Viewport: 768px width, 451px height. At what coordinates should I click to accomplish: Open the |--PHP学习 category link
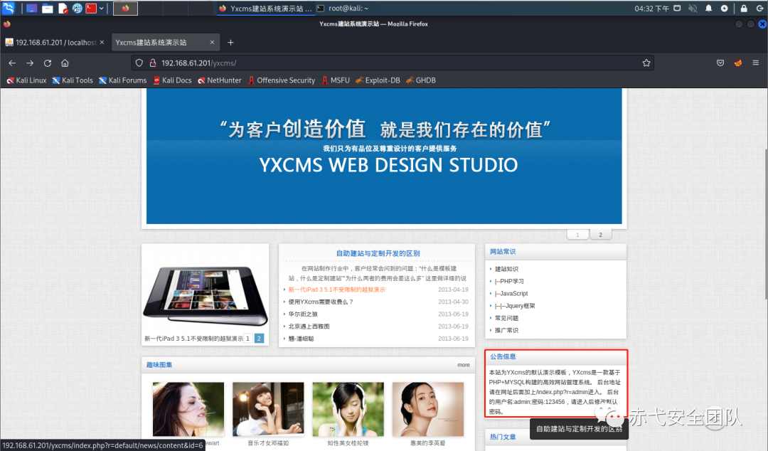[509, 282]
